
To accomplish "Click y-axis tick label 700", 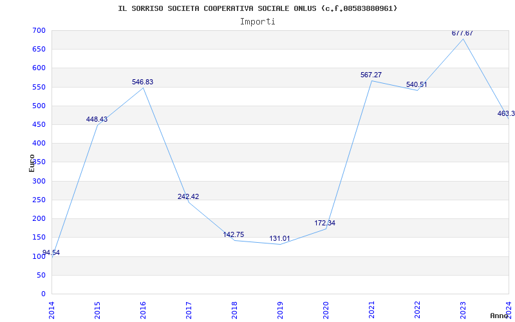I will point(39,30).
